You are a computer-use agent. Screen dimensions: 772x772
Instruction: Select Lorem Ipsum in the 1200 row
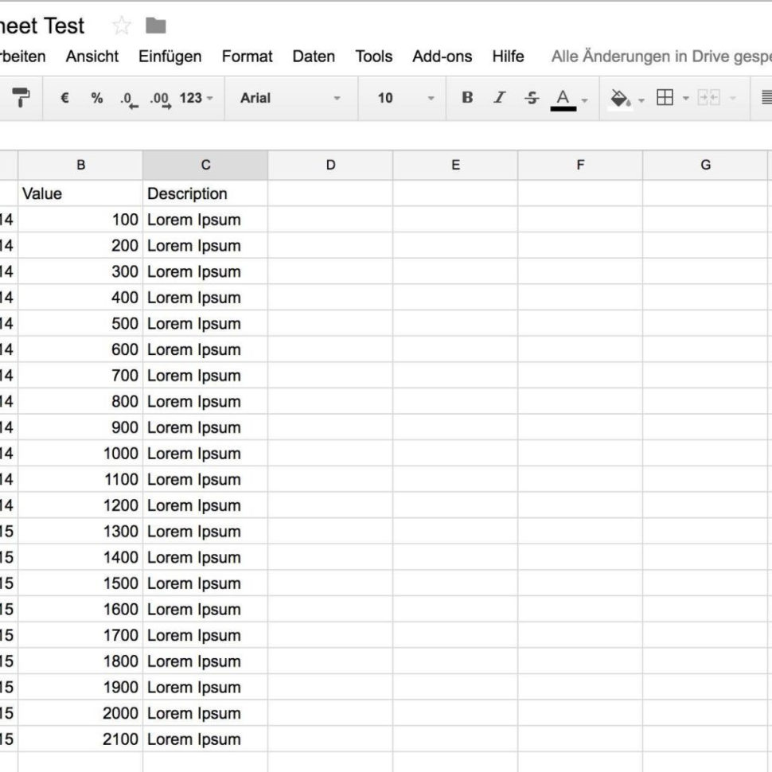(x=205, y=505)
